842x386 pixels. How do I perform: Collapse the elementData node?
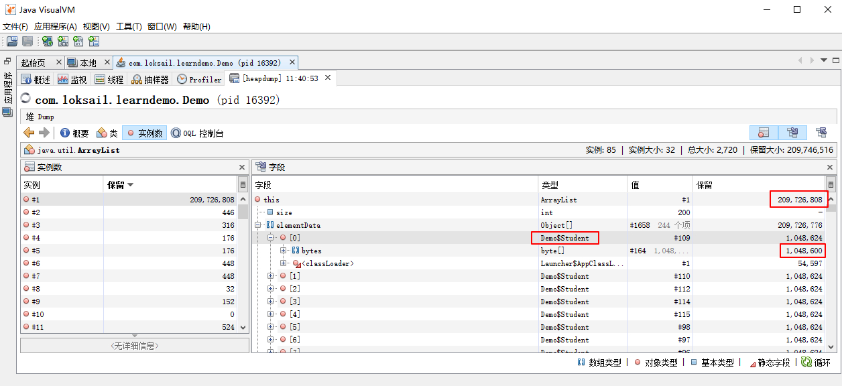point(258,225)
